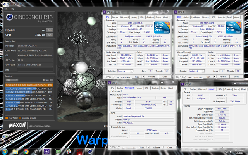Run the OpenGL benchmark
This screenshot has height=155, width=248.
50,30
